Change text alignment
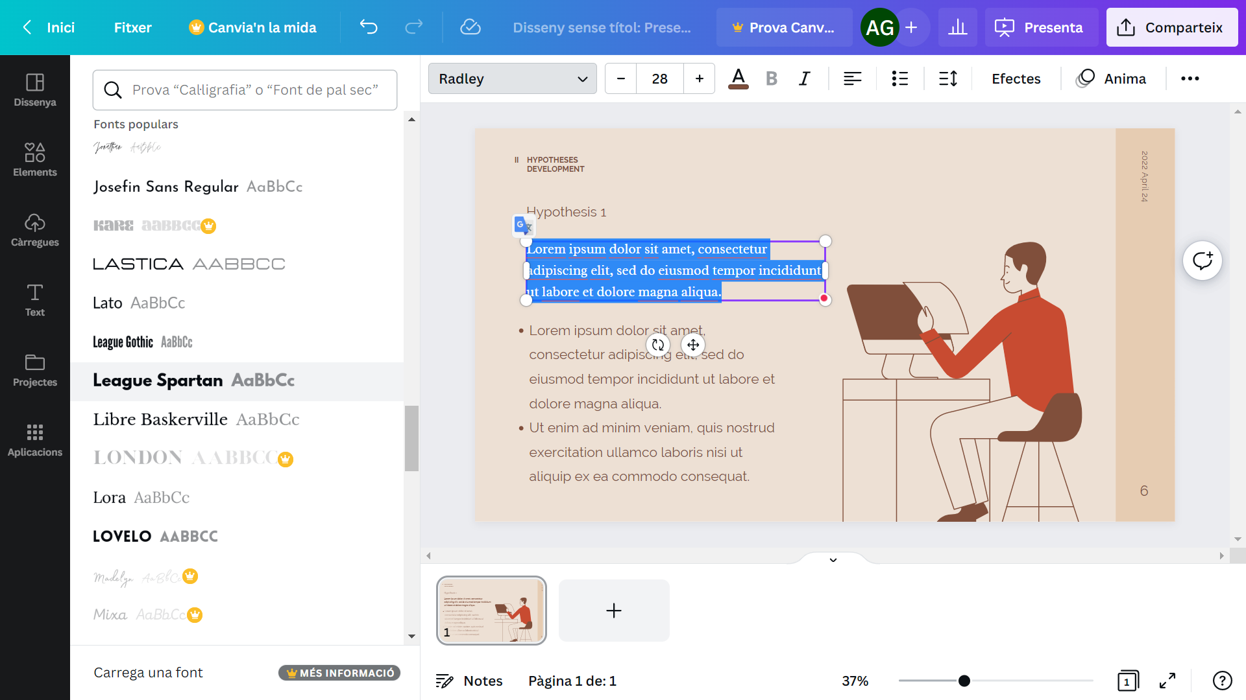 pos(852,78)
